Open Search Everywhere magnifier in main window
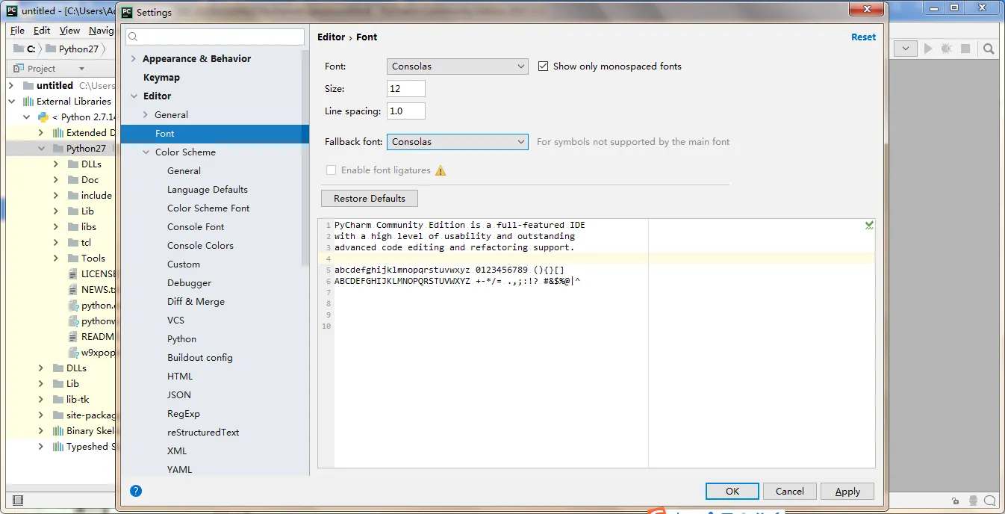The image size is (1005, 514). (989, 49)
